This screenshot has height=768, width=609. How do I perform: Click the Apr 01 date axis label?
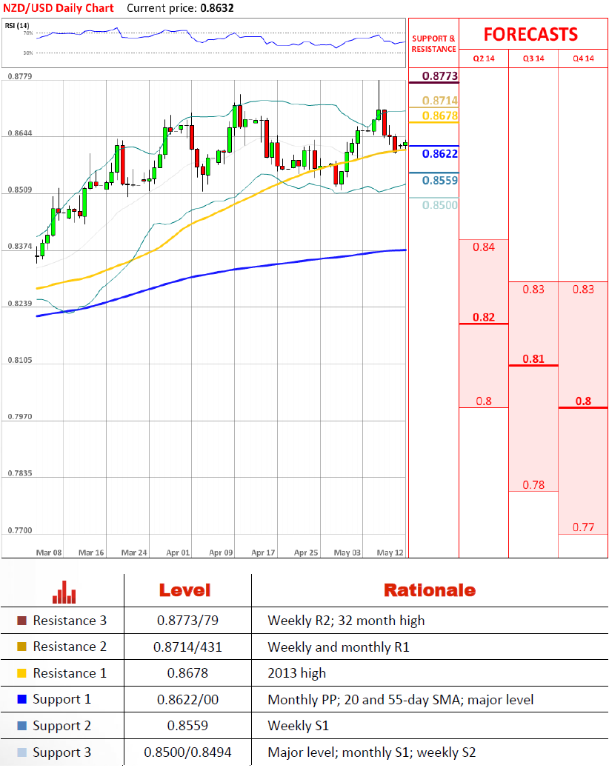click(x=178, y=552)
